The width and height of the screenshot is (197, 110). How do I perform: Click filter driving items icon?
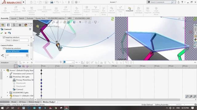pos(23,66)
